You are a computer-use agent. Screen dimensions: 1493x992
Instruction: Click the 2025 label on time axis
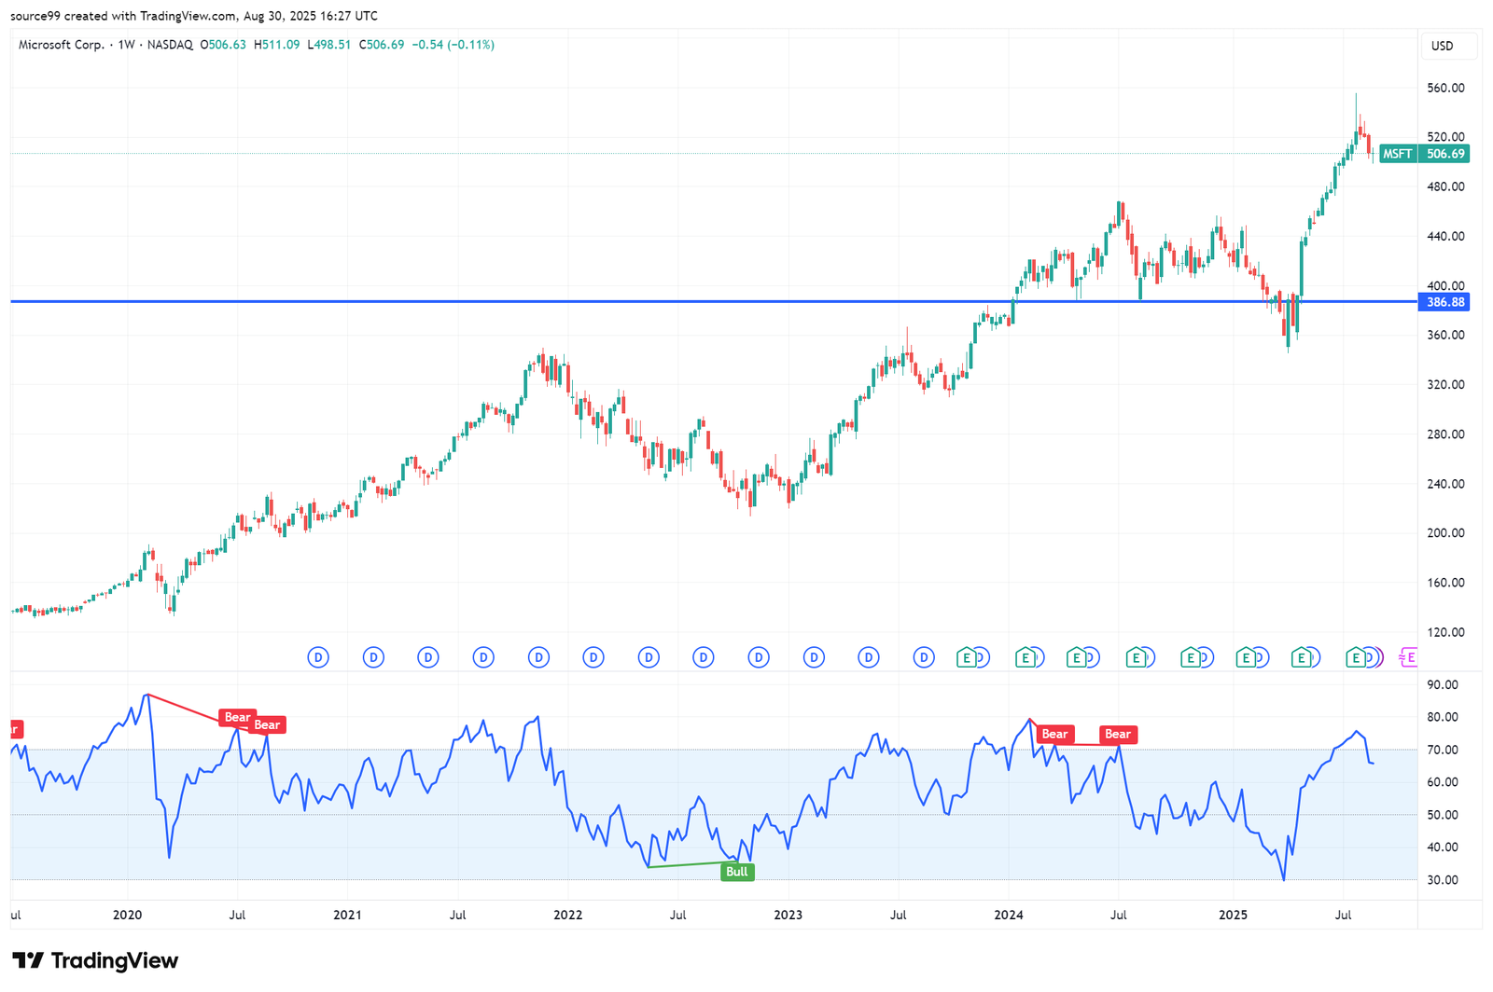coord(1234,915)
